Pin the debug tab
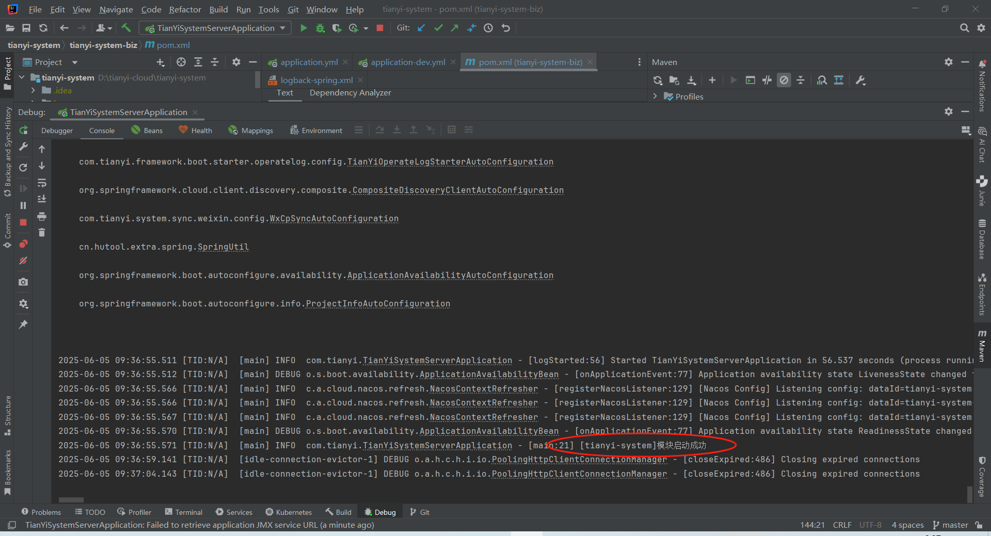This screenshot has width=991, height=536. (x=23, y=324)
